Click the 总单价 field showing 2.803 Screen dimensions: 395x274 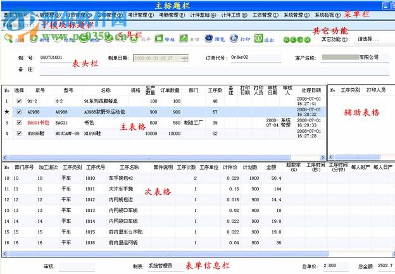pyautogui.click(x=335, y=266)
